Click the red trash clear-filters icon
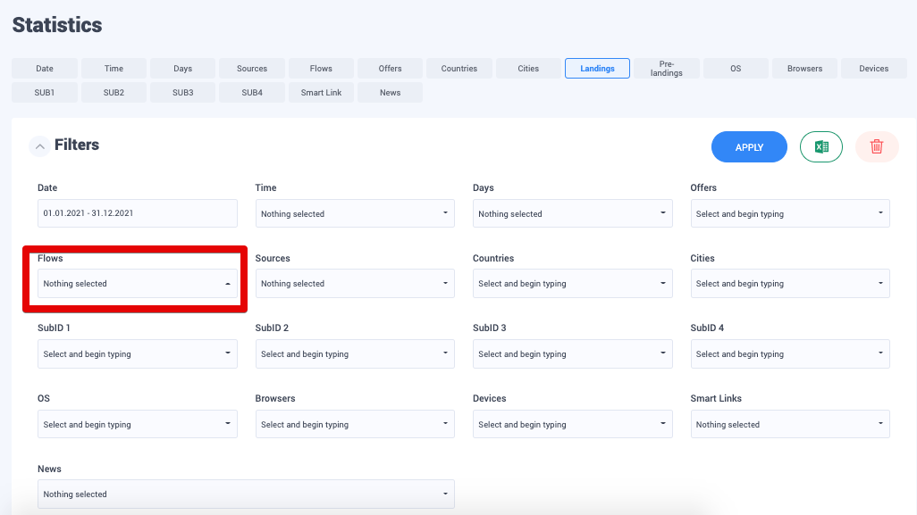Image resolution: width=917 pixels, height=515 pixels. click(x=876, y=147)
